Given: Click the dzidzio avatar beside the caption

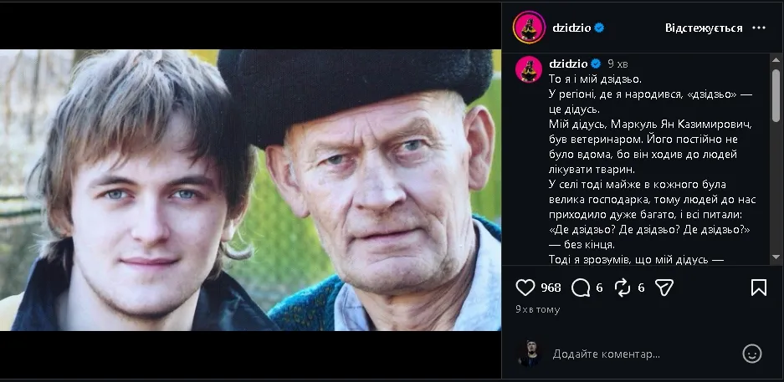Looking at the screenshot, I should (529, 69).
